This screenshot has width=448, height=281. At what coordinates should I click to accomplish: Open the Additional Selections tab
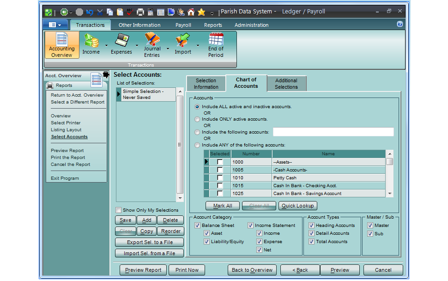[286, 83]
